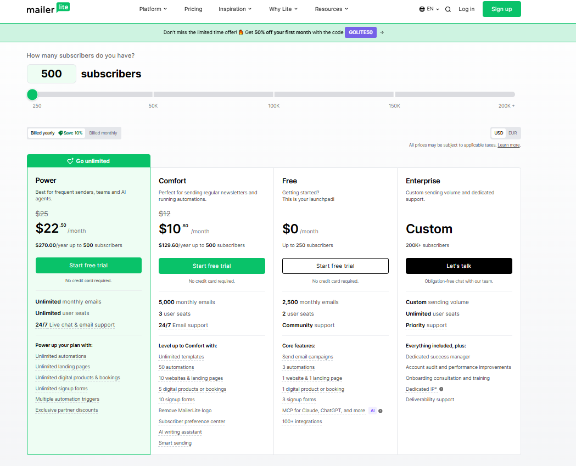The height and width of the screenshot is (466, 576).
Task: Click the globe language icon
Action: (x=422, y=9)
